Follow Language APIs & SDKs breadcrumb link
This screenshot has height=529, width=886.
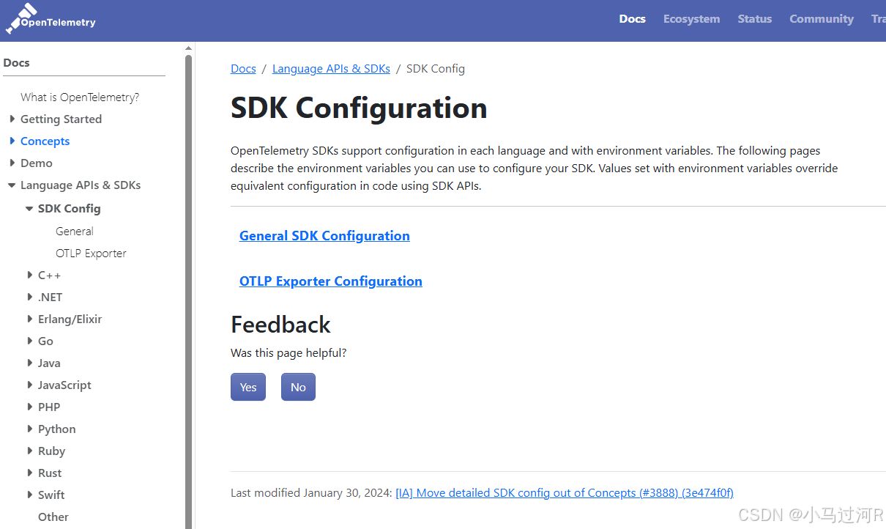[331, 69]
